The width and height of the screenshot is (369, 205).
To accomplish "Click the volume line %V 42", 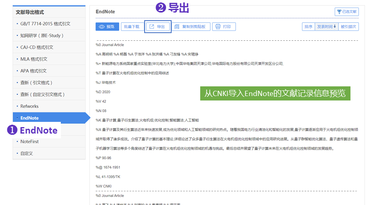I will [x=101, y=101].
